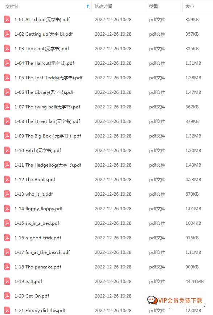
Task: Click PDF icon for 1-15 six_in_a_bed
Action: pyautogui.click(x=7, y=223)
